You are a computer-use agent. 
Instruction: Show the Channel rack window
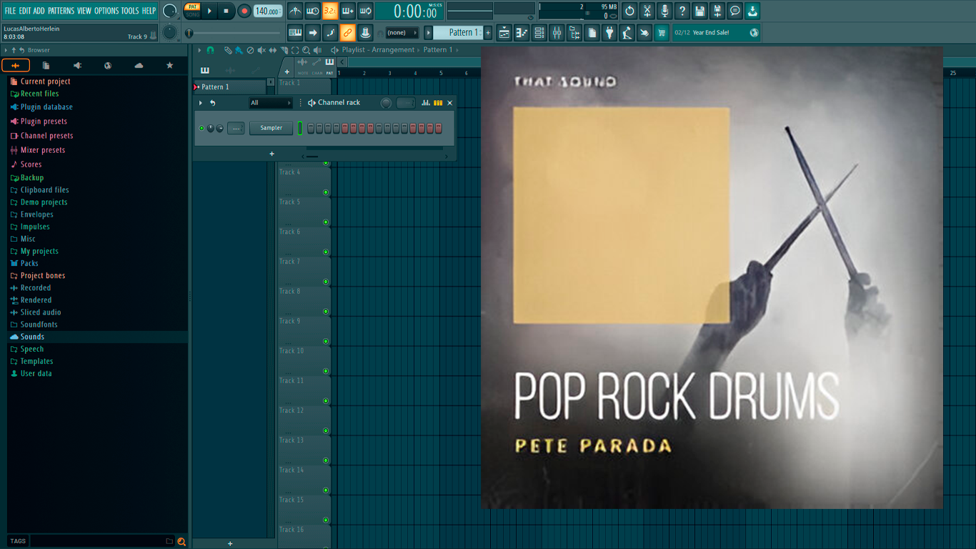[539, 32]
